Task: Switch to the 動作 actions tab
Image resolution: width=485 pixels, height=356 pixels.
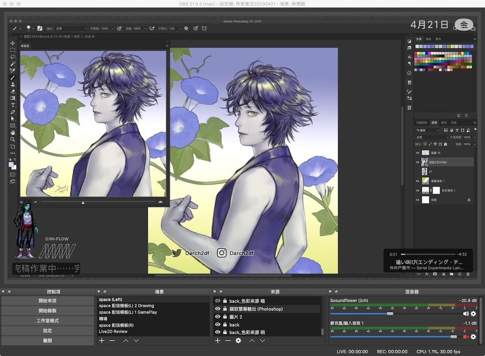Action: point(438,39)
